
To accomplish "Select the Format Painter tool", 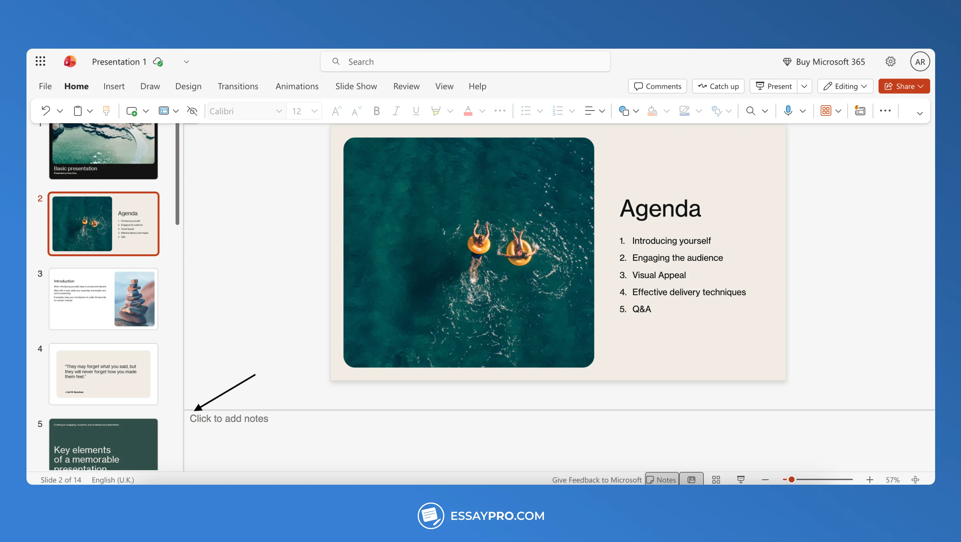I will click(106, 111).
